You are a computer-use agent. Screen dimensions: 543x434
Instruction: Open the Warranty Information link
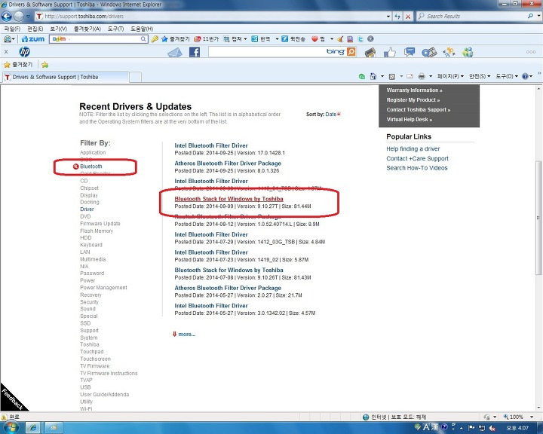click(x=414, y=90)
